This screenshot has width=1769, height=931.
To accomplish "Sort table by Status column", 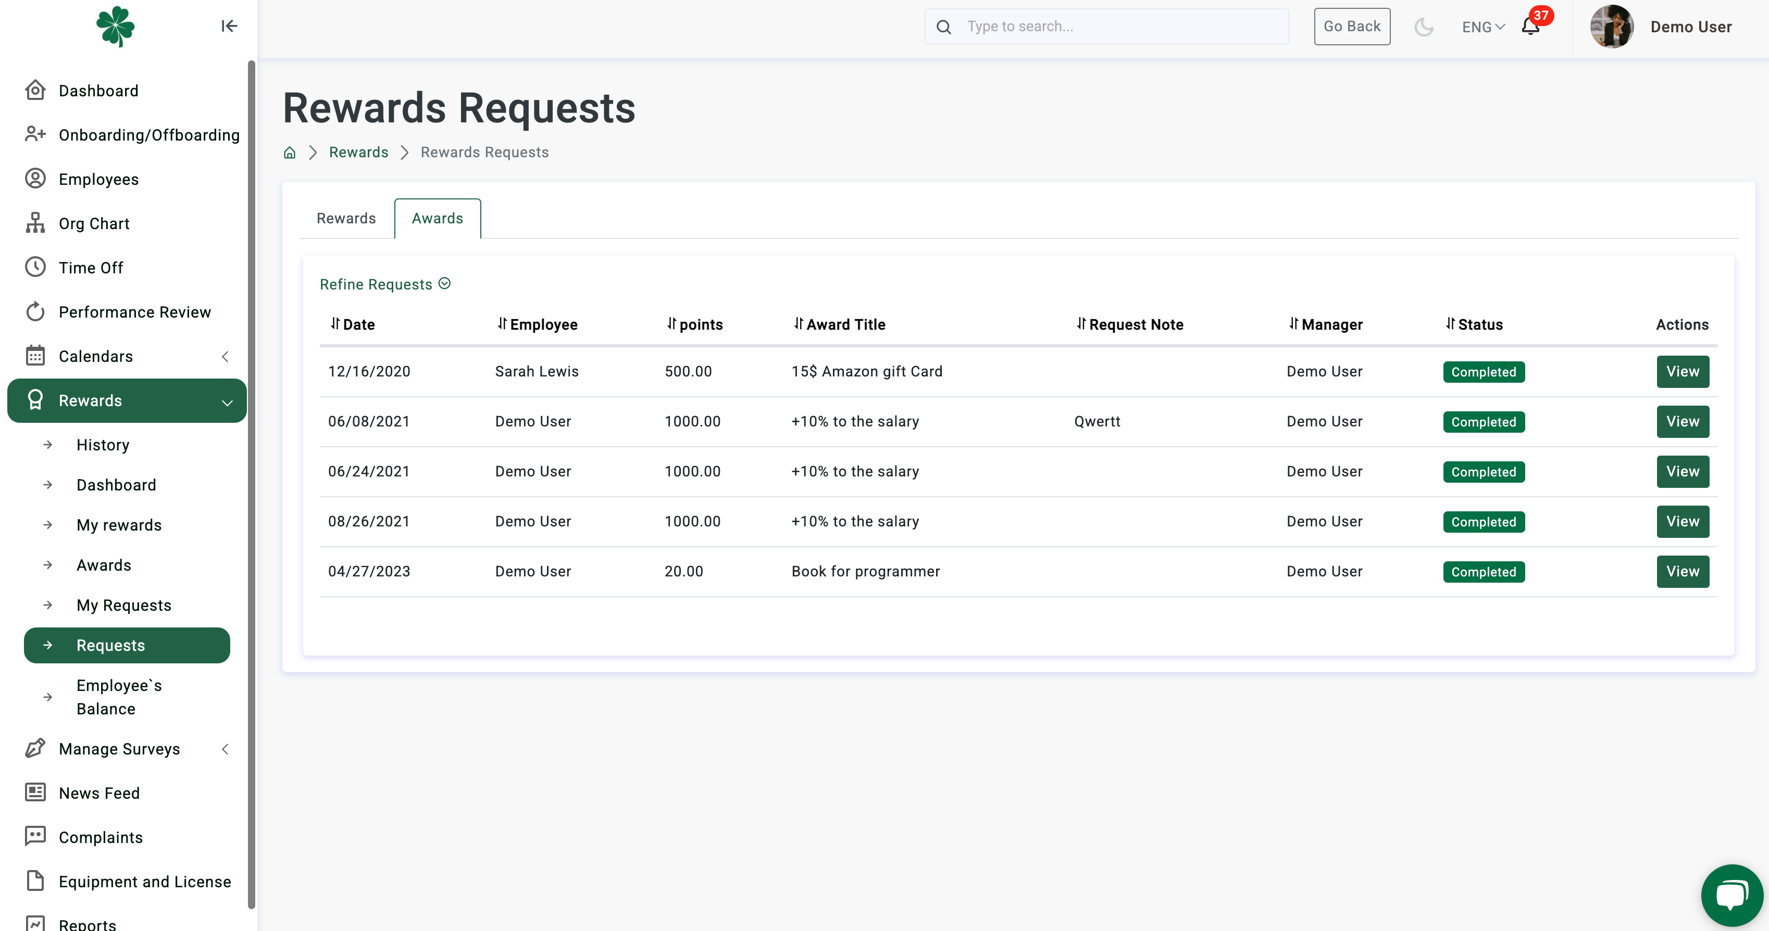I will tap(1474, 324).
